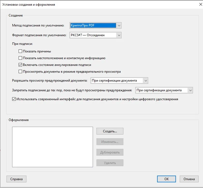Image resolution: width=203 pixels, height=188 pixels.
Task: Click the 'Создать...' button
Action: 110,131
